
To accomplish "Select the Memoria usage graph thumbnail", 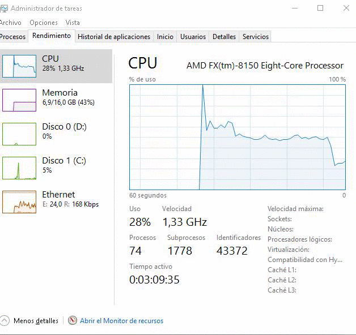I will (19, 100).
